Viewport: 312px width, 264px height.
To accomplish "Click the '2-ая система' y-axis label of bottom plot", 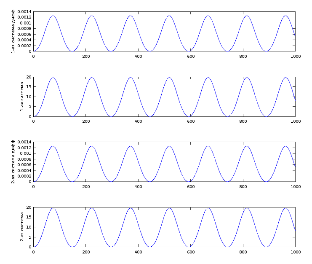I will click(x=22, y=227).
